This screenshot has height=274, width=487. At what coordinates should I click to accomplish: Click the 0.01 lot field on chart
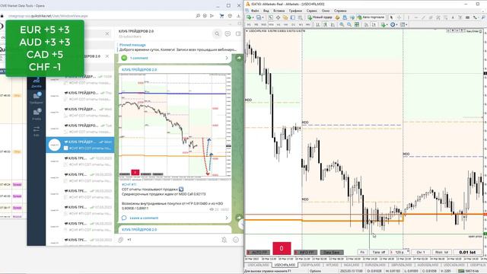point(467,252)
